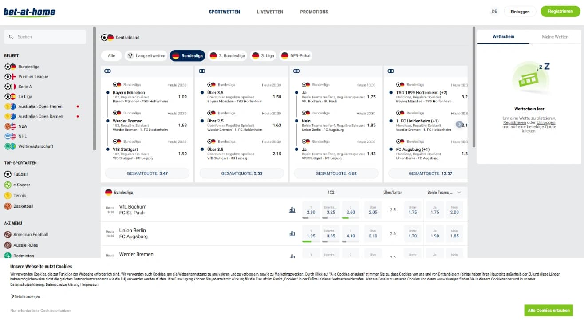Open American Football in A-Z menu

(30, 235)
